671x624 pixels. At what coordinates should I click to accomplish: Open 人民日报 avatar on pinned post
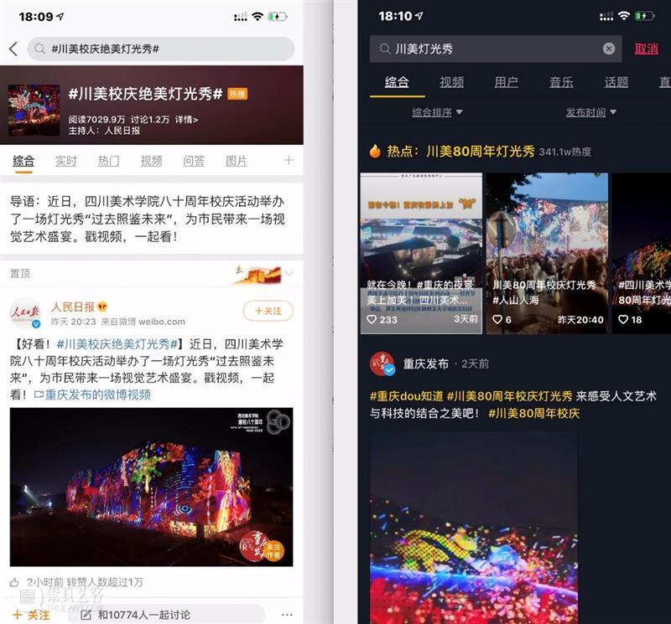click(x=25, y=313)
